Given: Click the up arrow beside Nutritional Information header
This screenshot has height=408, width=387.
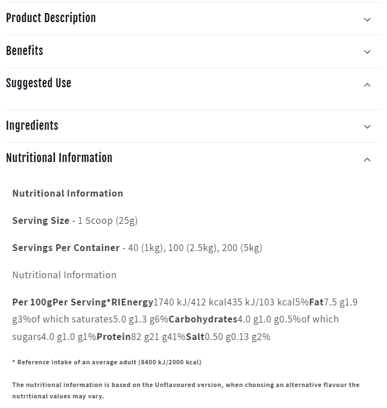Looking at the screenshot, I should 367,160.
